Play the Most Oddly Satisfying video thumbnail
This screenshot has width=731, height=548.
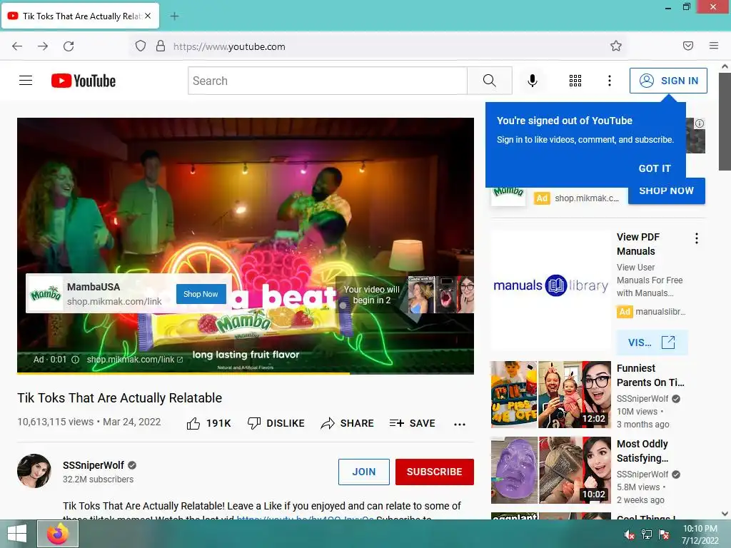(550, 470)
